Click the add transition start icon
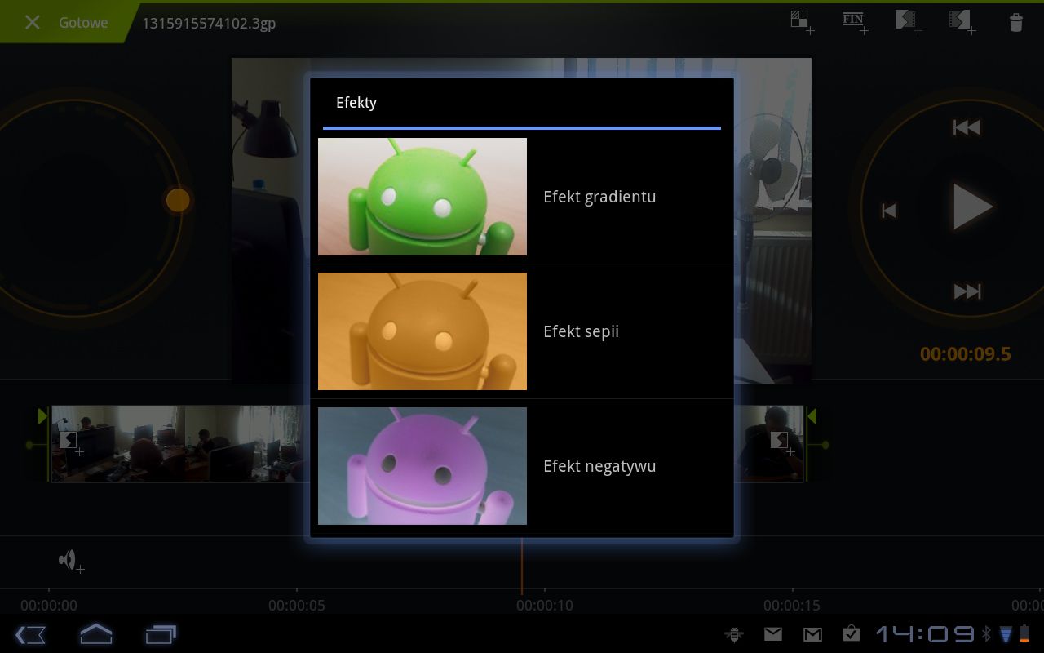Viewport: 1044px width, 653px height. [x=908, y=22]
